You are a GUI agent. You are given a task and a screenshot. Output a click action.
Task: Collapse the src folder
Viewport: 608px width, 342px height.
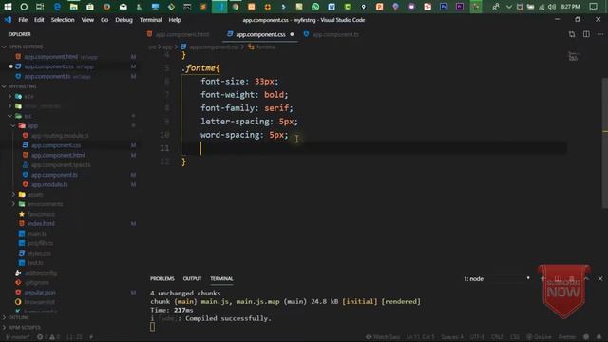(28, 116)
